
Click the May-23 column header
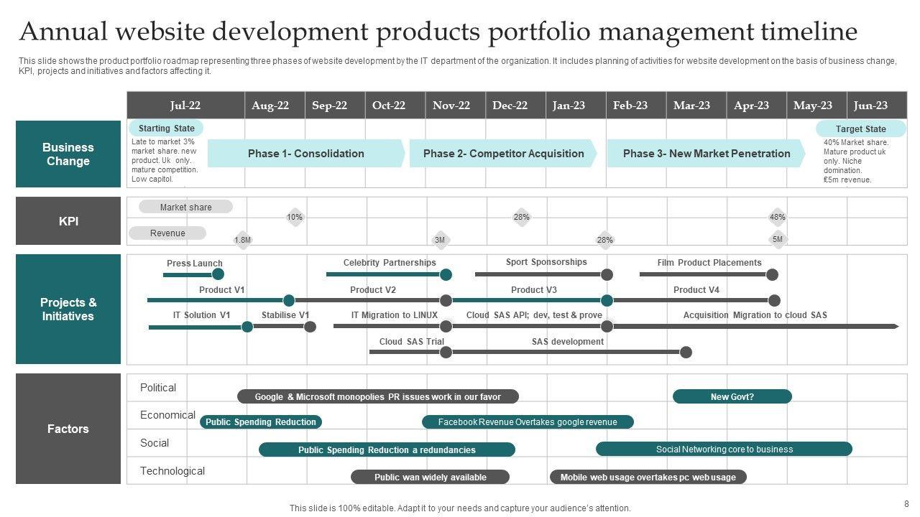816,106
